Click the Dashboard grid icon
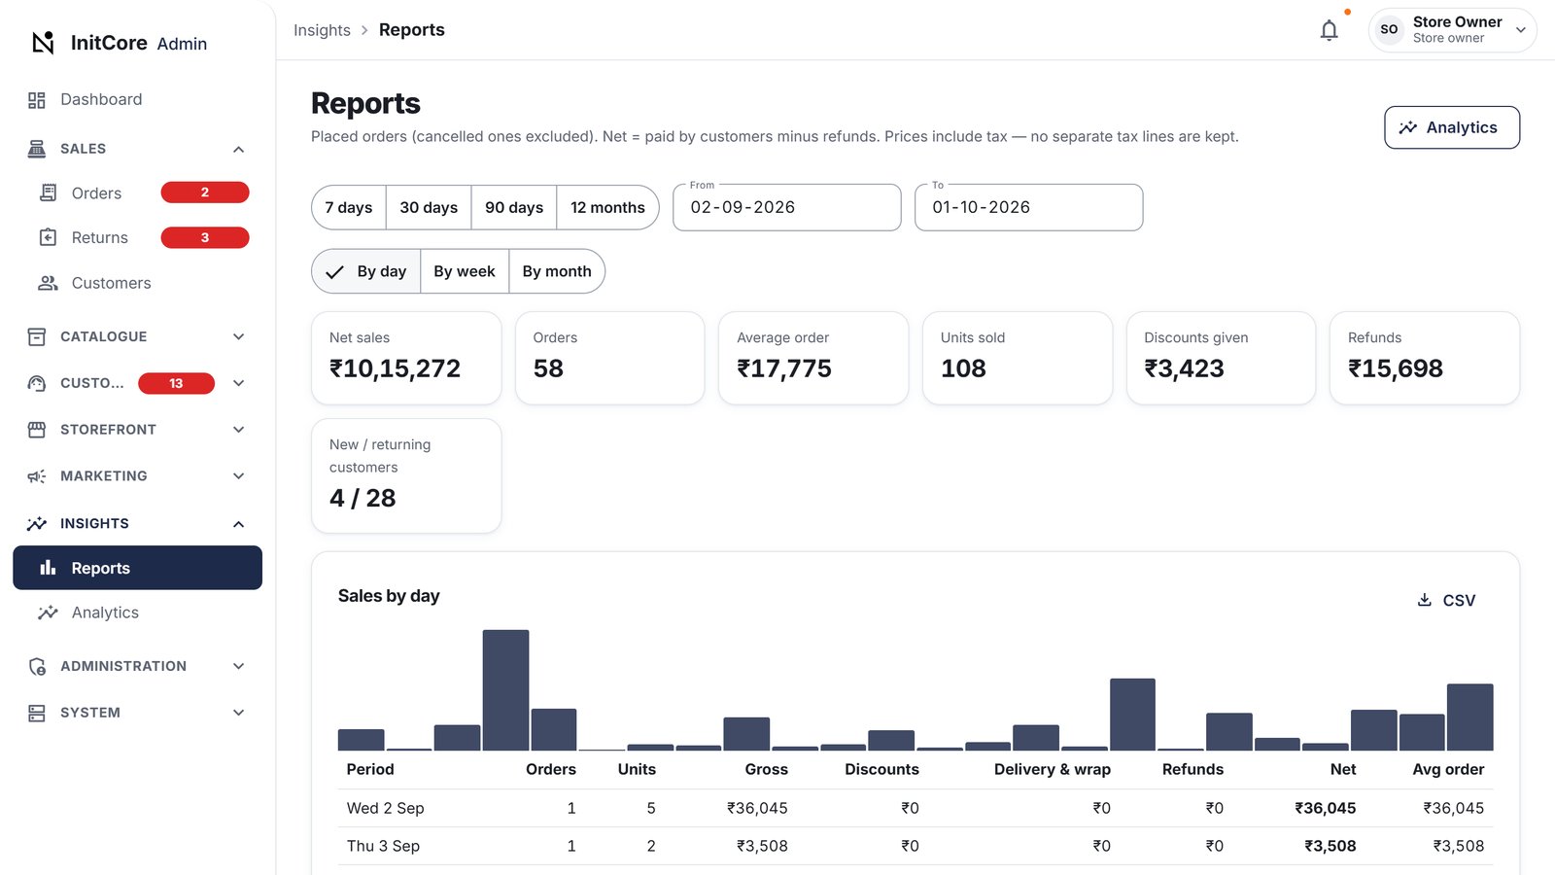 coord(37,100)
